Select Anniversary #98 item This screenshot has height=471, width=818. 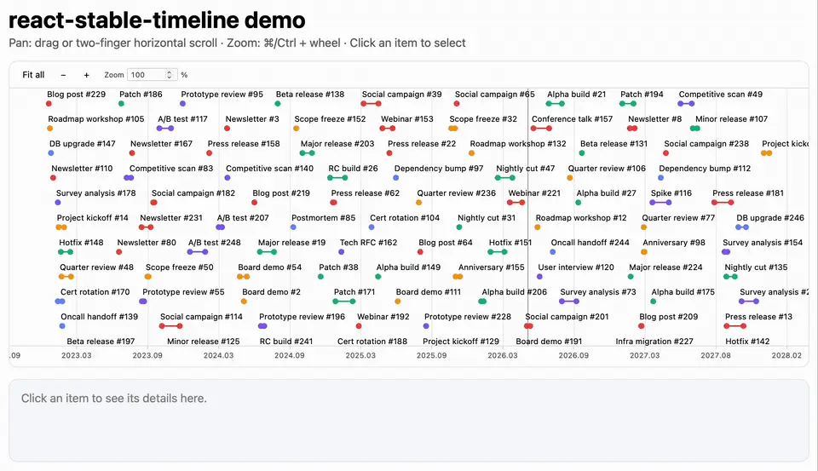click(x=674, y=243)
